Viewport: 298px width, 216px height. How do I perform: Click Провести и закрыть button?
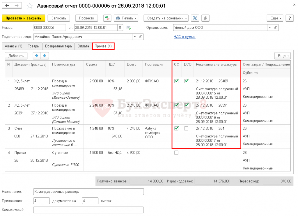pyautogui.click(x=23, y=18)
